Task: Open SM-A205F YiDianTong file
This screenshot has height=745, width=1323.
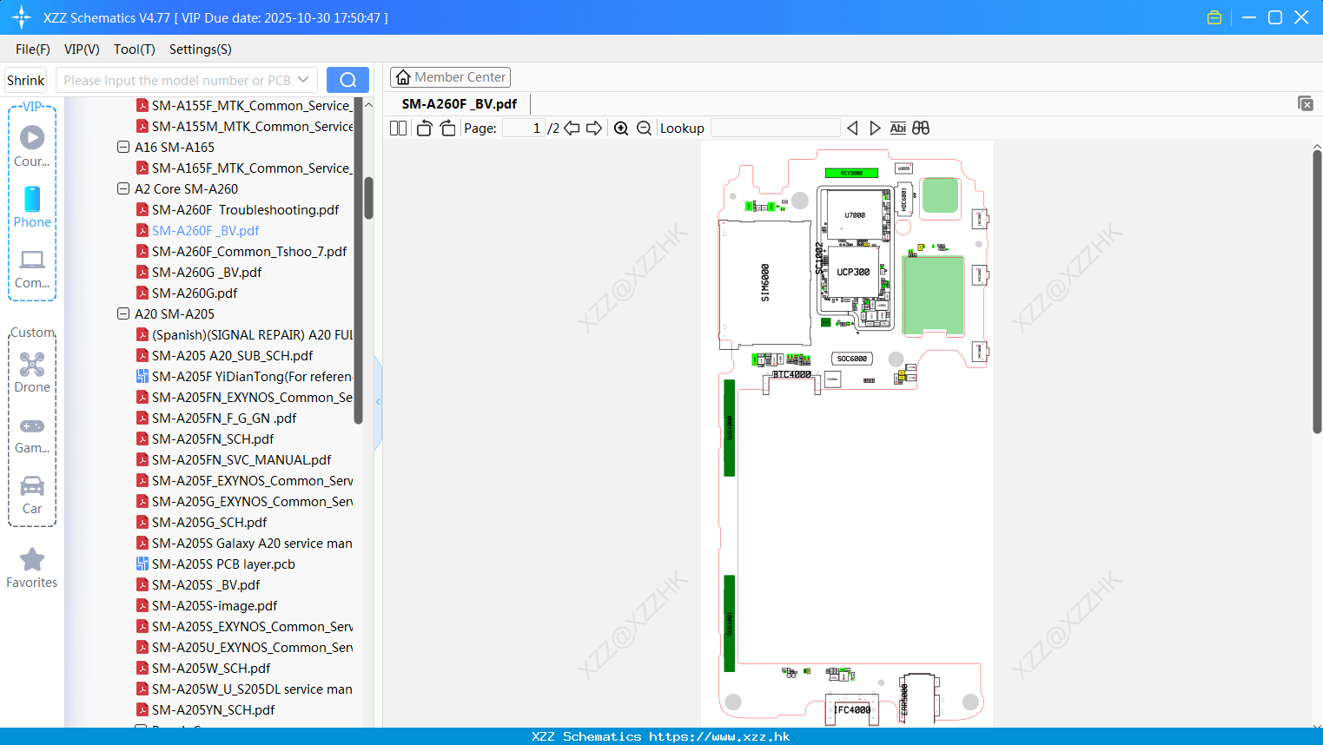Action: 244,376
